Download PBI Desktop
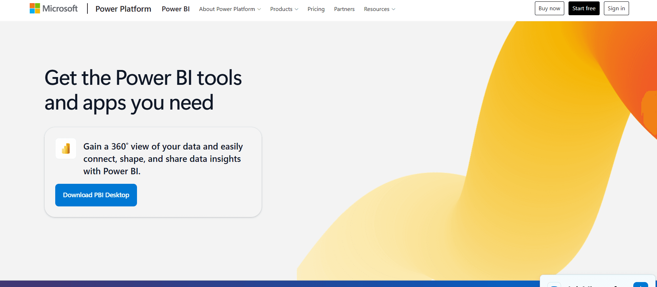The image size is (657, 287). point(96,195)
